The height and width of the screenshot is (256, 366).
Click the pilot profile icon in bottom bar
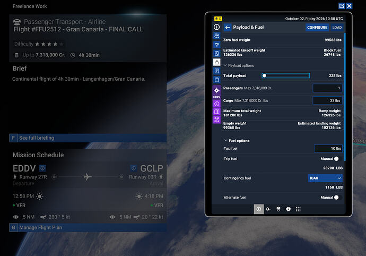point(278,209)
